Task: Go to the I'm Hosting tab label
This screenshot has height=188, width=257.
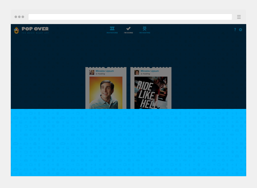Action: pos(145,33)
